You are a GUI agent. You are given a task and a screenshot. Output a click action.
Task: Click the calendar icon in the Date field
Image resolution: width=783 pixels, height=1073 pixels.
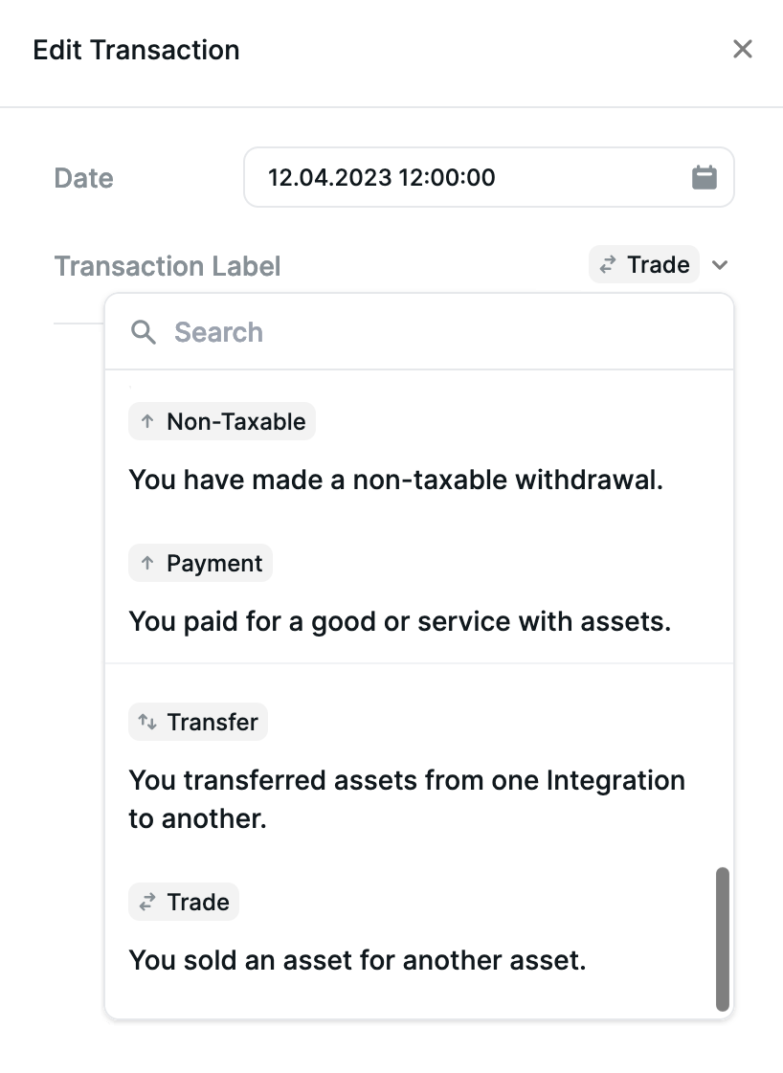(705, 177)
